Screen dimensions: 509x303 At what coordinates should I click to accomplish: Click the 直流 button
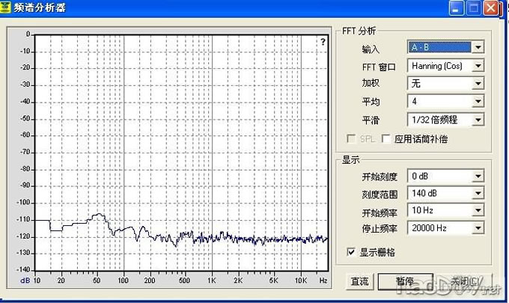[x=359, y=282]
